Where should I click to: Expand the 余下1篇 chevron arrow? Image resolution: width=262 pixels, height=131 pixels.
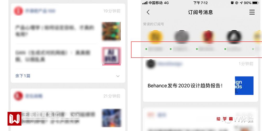click(118, 76)
